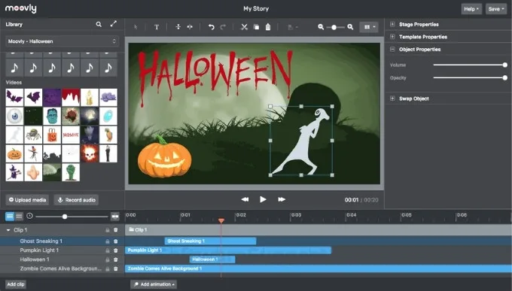Viewport: 512px width, 291px height.
Task: Expand the Library panel with the arrows icon
Action: [113, 24]
